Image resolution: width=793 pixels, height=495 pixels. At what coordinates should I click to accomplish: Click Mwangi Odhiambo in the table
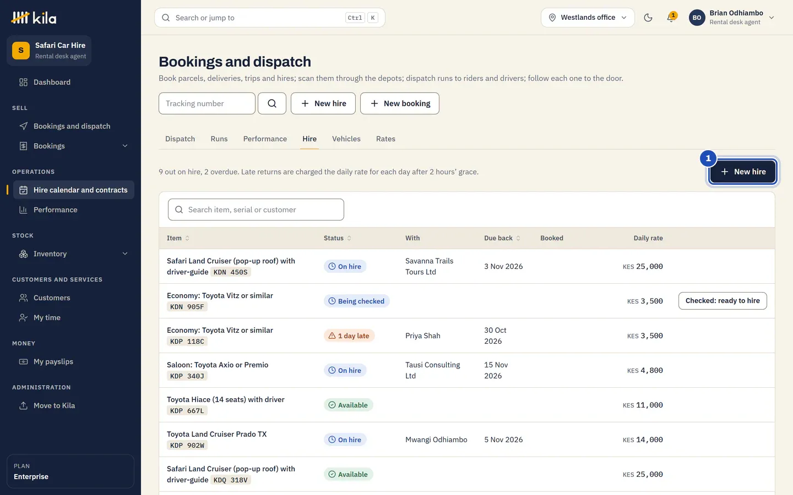point(436,439)
